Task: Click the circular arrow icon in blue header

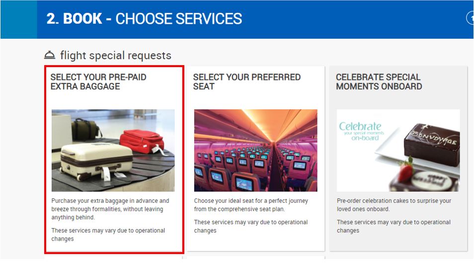Action: [x=470, y=18]
